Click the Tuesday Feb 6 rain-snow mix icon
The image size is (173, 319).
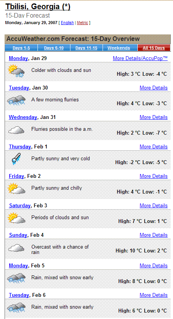[16, 308]
